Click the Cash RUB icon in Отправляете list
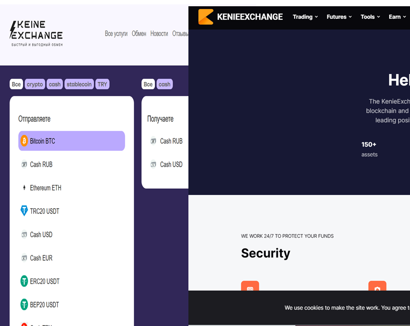Image resolution: width=410 pixels, height=326 pixels. click(24, 164)
